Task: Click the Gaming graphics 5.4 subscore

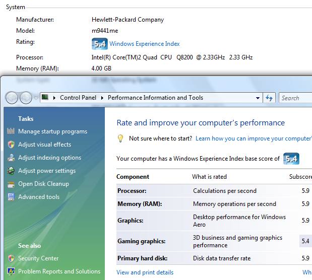Action: pos(305,241)
